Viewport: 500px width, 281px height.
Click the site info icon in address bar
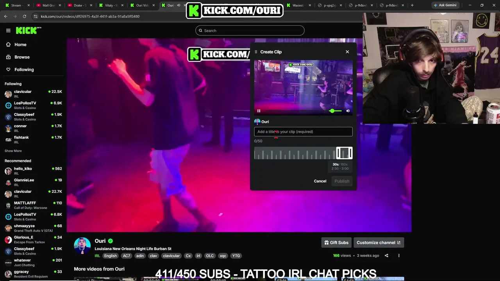pyautogui.click(x=36, y=16)
